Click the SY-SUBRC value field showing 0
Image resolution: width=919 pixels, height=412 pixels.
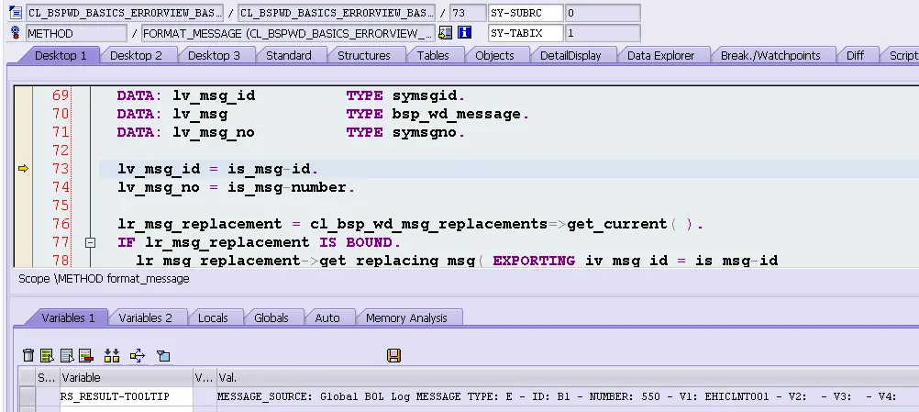(x=602, y=12)
